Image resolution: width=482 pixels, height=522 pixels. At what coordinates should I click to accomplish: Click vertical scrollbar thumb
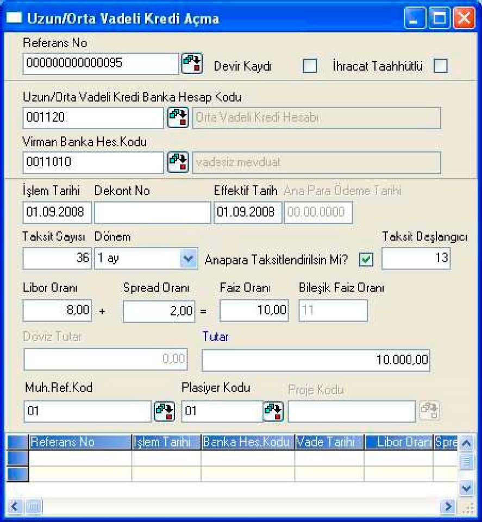point(466,461)
